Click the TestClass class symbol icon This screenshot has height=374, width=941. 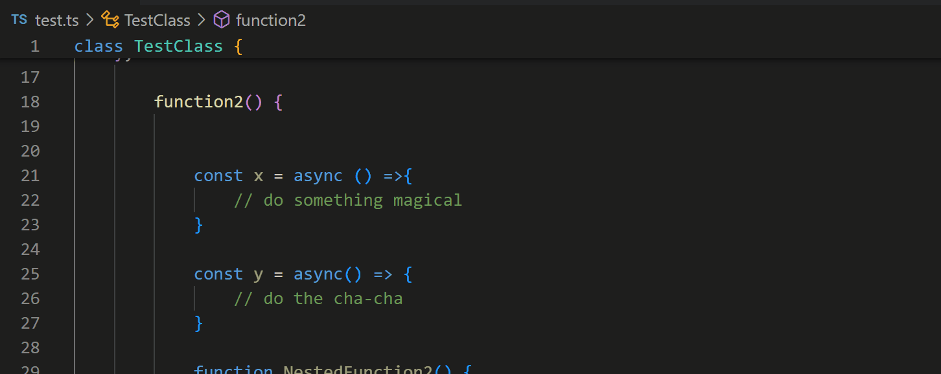coord(110,20)
